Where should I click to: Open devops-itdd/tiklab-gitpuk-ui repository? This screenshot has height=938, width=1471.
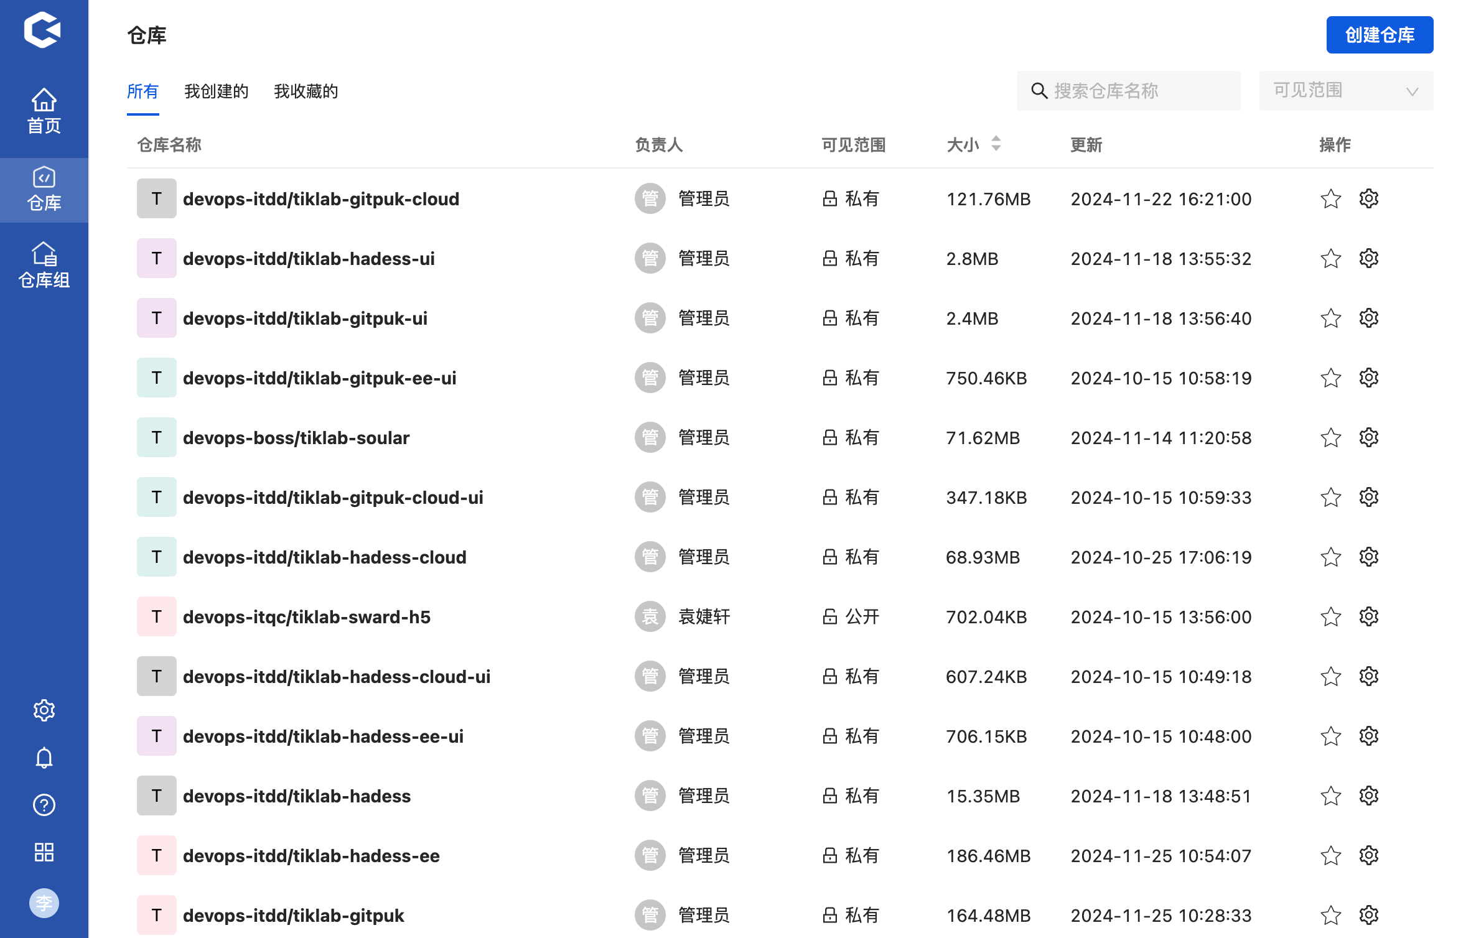[305, 318]
